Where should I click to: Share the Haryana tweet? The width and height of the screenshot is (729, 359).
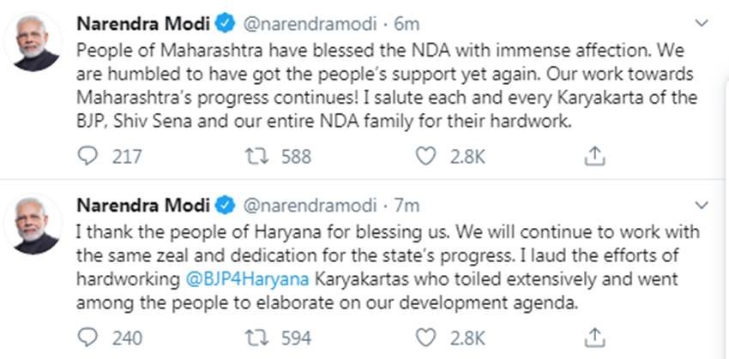tap(595, 337)
